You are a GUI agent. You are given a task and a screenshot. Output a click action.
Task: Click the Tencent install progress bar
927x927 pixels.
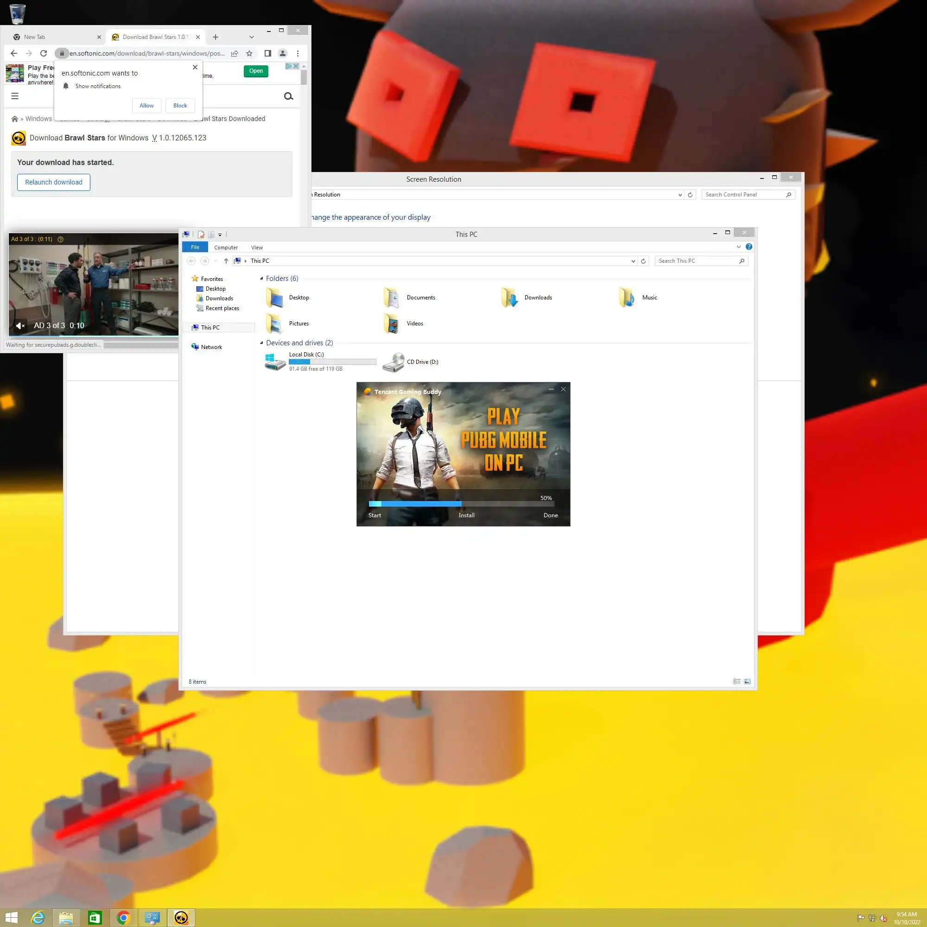[461, 504]
